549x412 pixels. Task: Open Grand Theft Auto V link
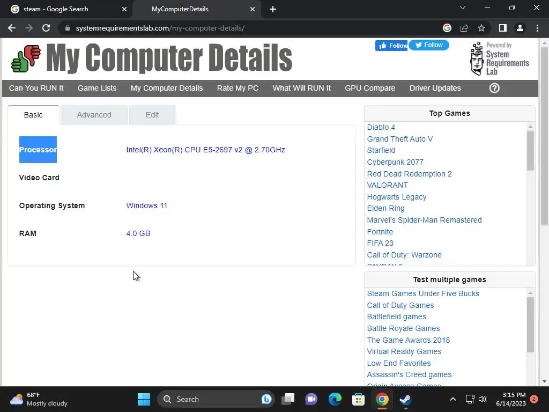click(x=400, y=139)
